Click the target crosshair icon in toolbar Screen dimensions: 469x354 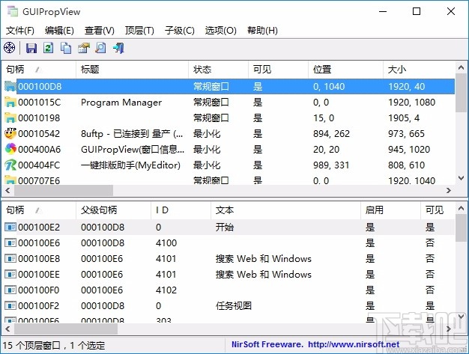click(x=9, y=47)
